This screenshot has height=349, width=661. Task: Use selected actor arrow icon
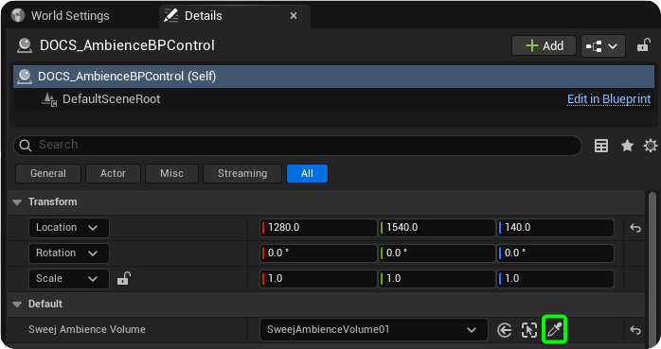(504, 330)
